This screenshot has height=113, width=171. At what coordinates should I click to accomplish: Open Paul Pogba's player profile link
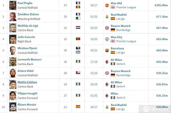[x=25, y=3]
